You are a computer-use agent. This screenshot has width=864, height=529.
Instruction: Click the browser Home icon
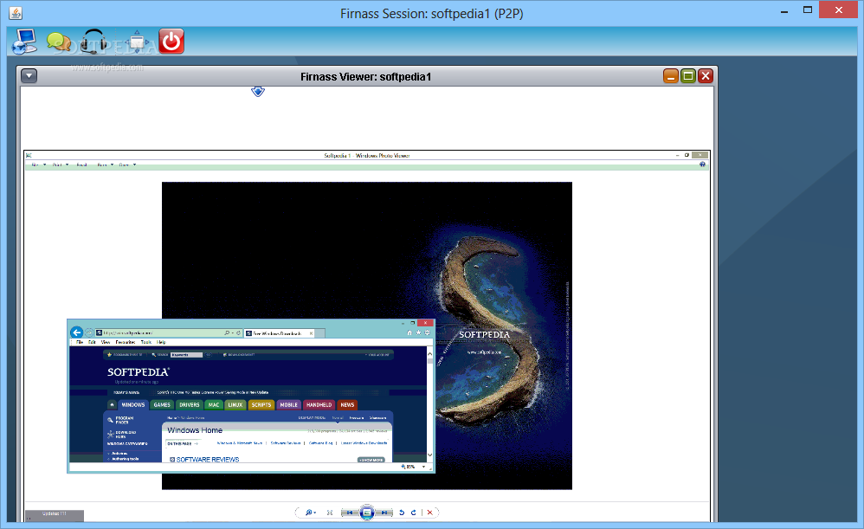(x=409, y=332)
